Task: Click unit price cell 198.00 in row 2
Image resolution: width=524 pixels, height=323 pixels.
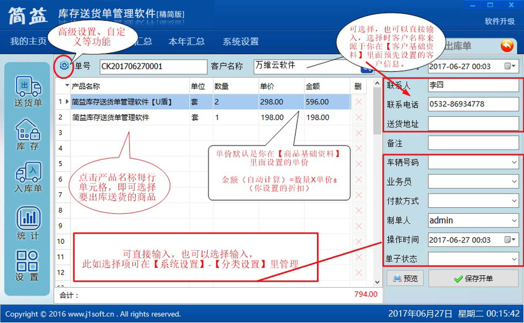Action: 281,117
